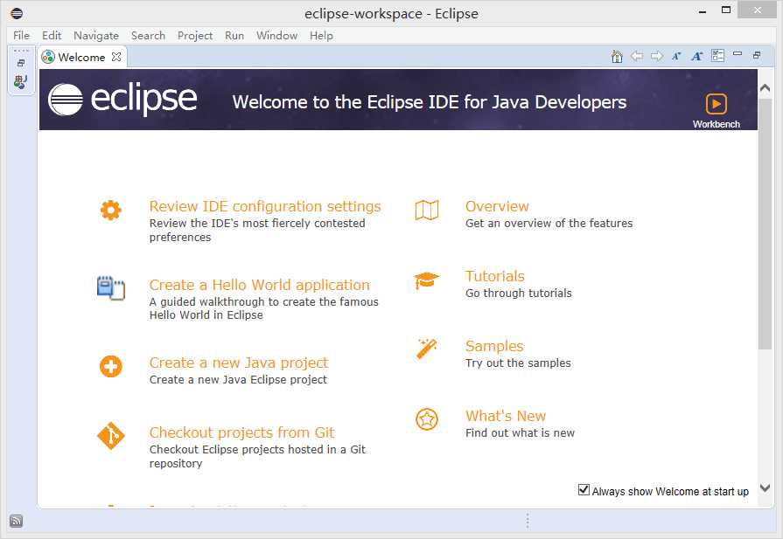The width and height of the screenshot is (783, 539).
Task: Toggle Always show Welcome at start up
Action: (584, 489)
